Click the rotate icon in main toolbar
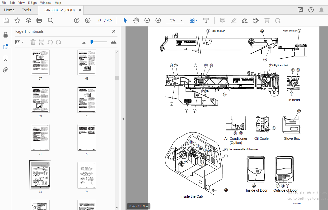 point(278,20)
